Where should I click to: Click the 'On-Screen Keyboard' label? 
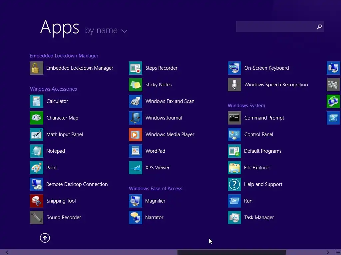(267, 68)
